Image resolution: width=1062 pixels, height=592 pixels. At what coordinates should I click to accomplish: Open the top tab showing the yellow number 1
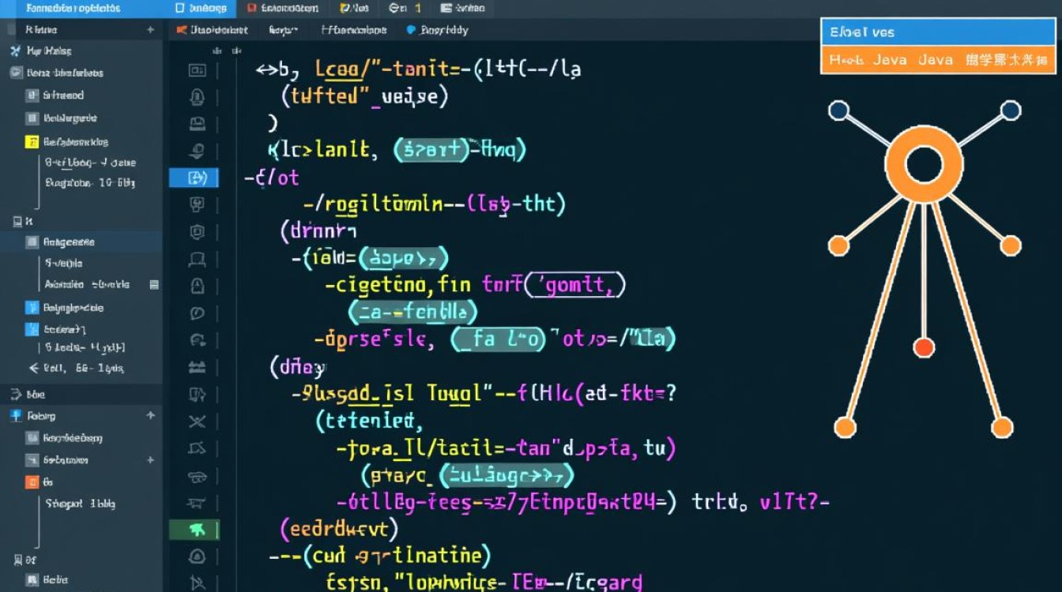(405, 9)
